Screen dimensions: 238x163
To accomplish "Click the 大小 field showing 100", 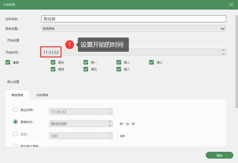I will [x=81, y=136].
